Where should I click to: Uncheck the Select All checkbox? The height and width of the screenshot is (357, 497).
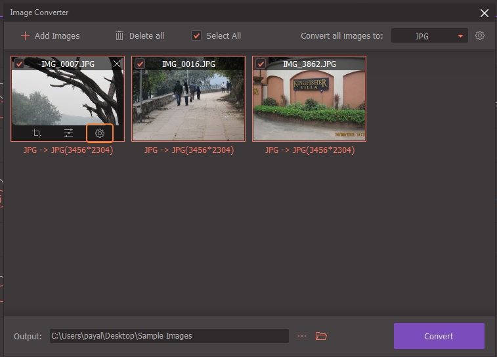(x=196, y=35)
